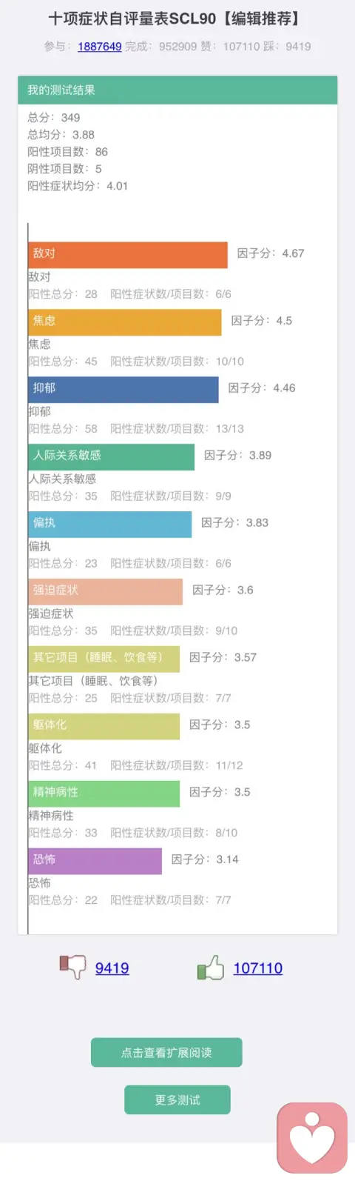355x1181 pixels.
Task: Click the thumbs-down icon
Action: [72, 967]
